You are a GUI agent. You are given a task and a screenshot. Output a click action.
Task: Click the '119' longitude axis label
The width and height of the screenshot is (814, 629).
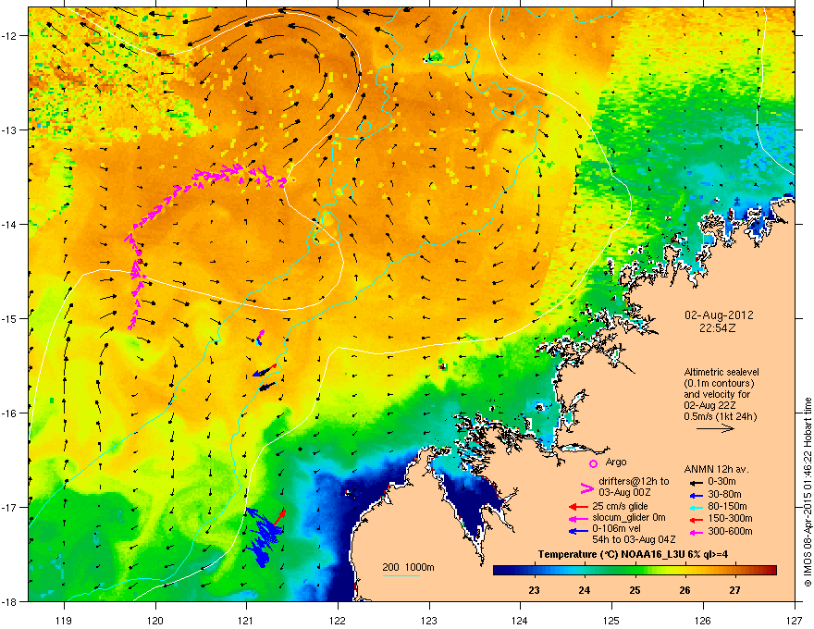click(65, 621)
